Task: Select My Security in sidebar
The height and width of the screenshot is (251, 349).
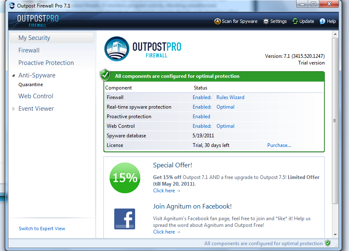Action: 52,38
